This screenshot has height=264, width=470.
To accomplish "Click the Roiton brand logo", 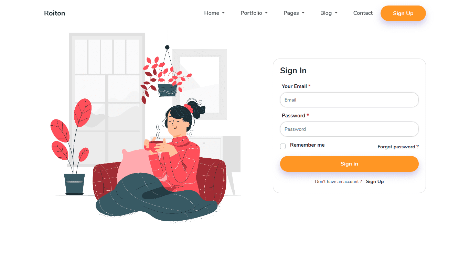I will (x=54, y=13).
